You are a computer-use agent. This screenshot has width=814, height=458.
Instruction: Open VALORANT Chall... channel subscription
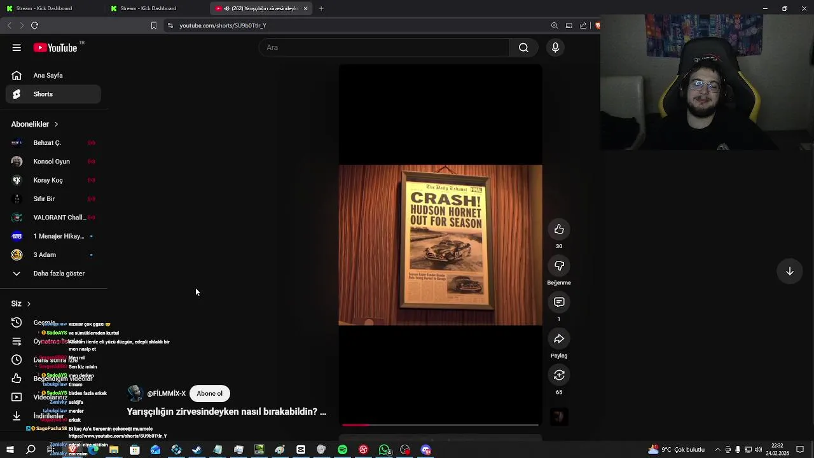53,218
